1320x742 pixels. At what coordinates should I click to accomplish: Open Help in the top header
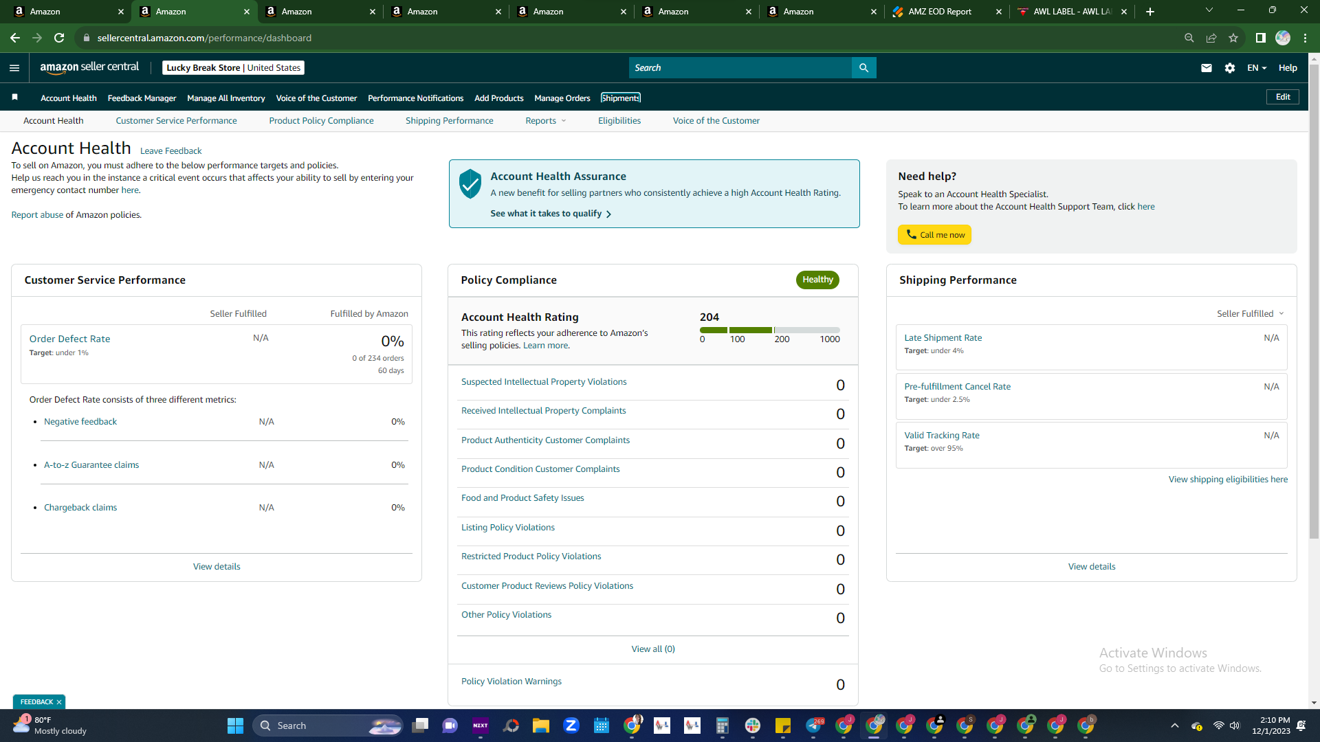[x=1287, y=67]
